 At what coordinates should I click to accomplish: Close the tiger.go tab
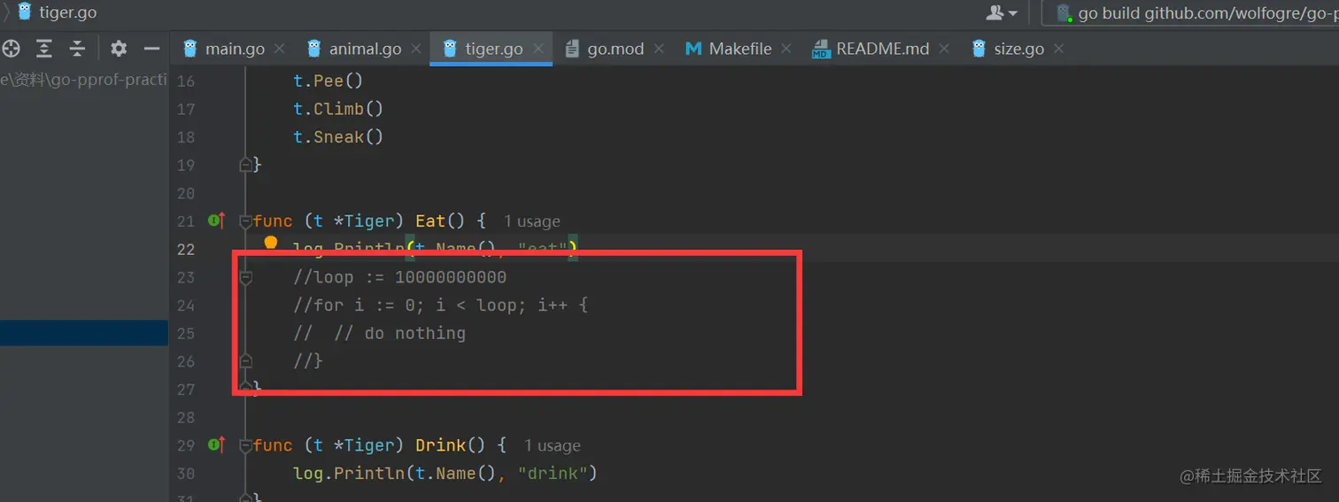[538, 49]
